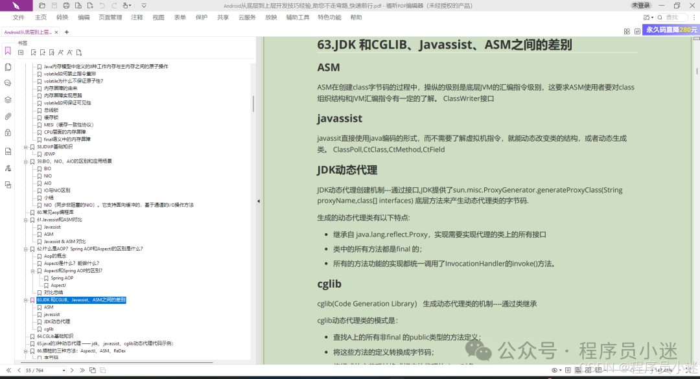Image resolution: width=700 pixels, height=379 pixels.
Task: Open the 帮助 menu
Action: pos(356,17)
